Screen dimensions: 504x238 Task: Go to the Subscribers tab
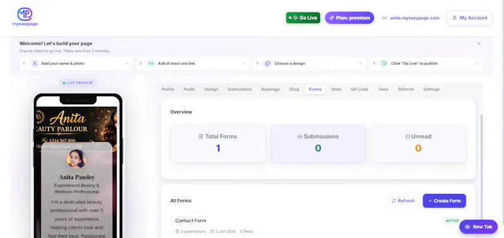pos(240,89)
